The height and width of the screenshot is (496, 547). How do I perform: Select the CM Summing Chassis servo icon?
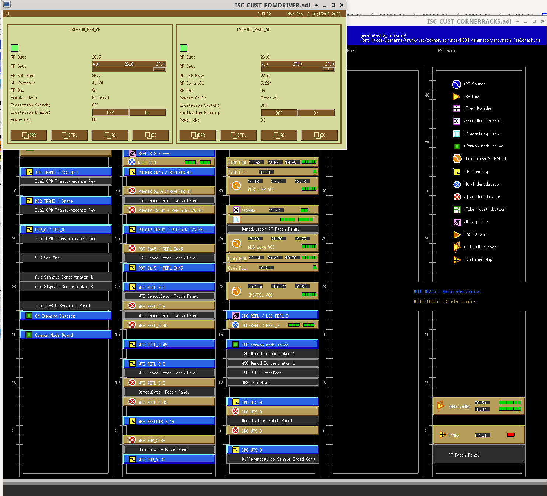click(x=29, y=316)
